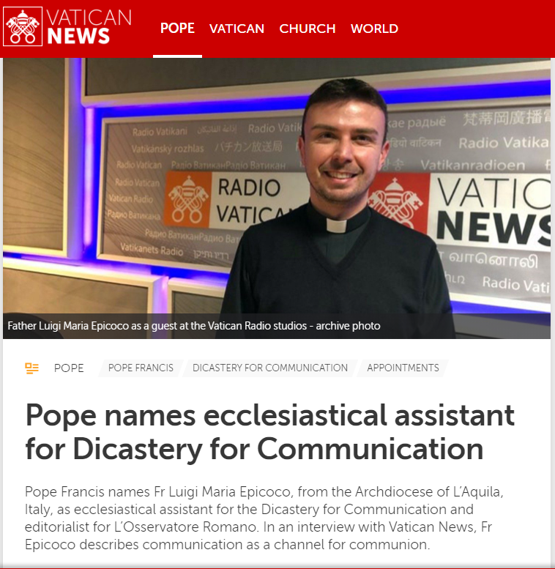The height and width of the screenshot is (569, 555).
Task: Click the Vatican crossed keys logo icon
Action: coord(23,26)
